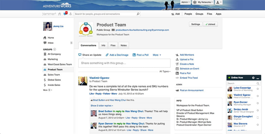
Task: Open Files page in top navigation
Action: (x=210, y=14)
